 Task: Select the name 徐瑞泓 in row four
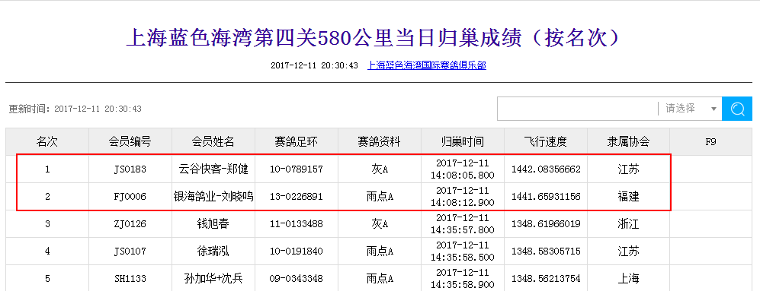pos(213,251)
